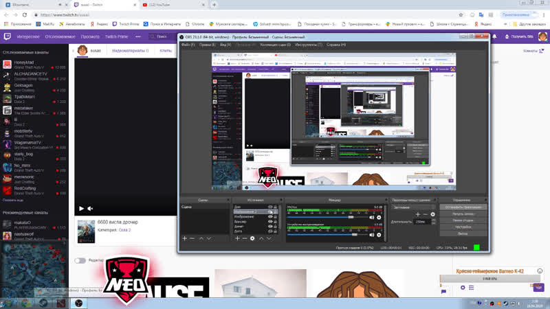The height and width of the screenshot is (309, 550).
Task: Open the Файл menu in OBS
Action: pyautogui.click(x=188, y=45)
